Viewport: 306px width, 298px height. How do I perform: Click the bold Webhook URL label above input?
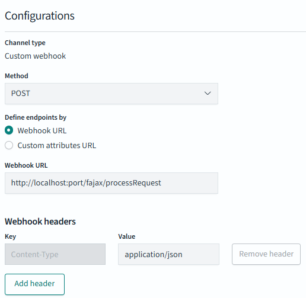(x=26, y=165)
